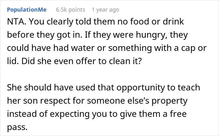Click the word free near line end

click(x=178, y=114)
